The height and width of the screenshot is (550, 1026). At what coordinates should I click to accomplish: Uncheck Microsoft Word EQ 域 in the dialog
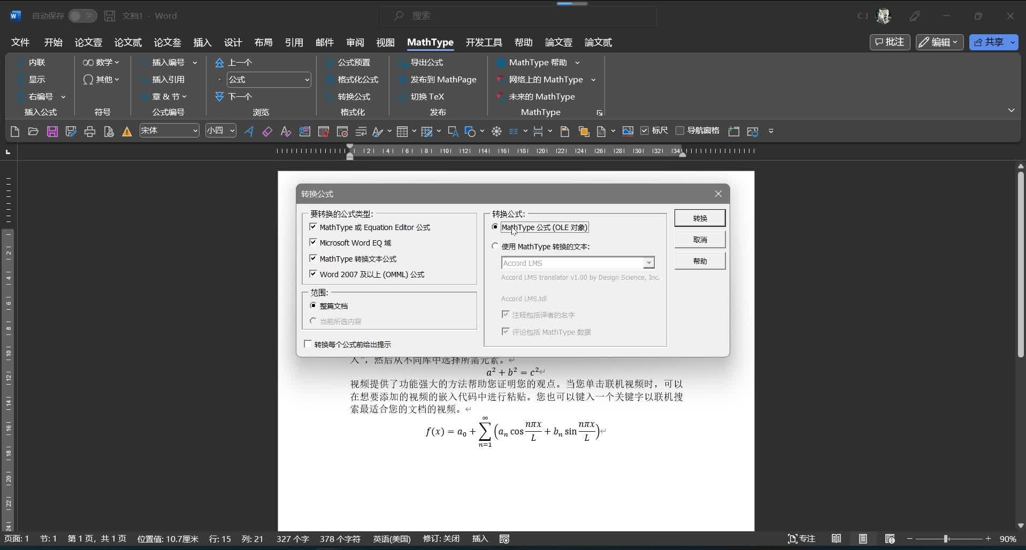313,242
